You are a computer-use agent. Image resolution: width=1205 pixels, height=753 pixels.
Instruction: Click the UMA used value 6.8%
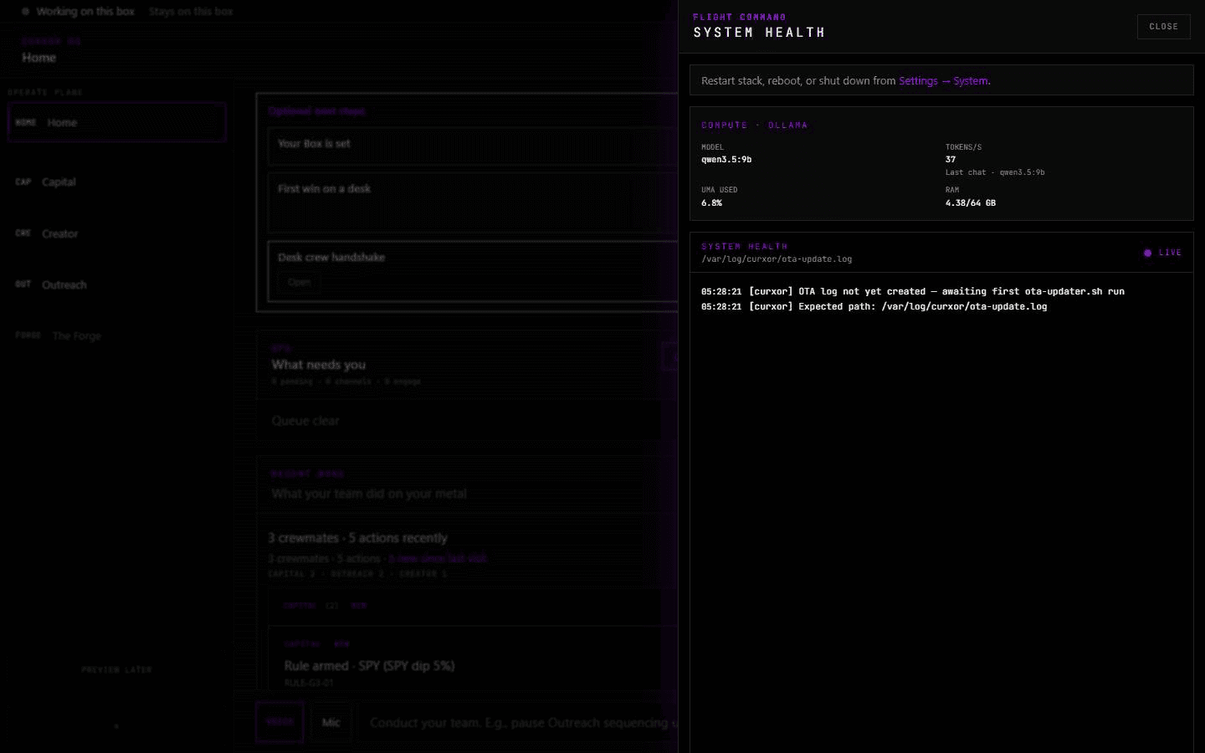pyautogui.click(x=711, y=202)
